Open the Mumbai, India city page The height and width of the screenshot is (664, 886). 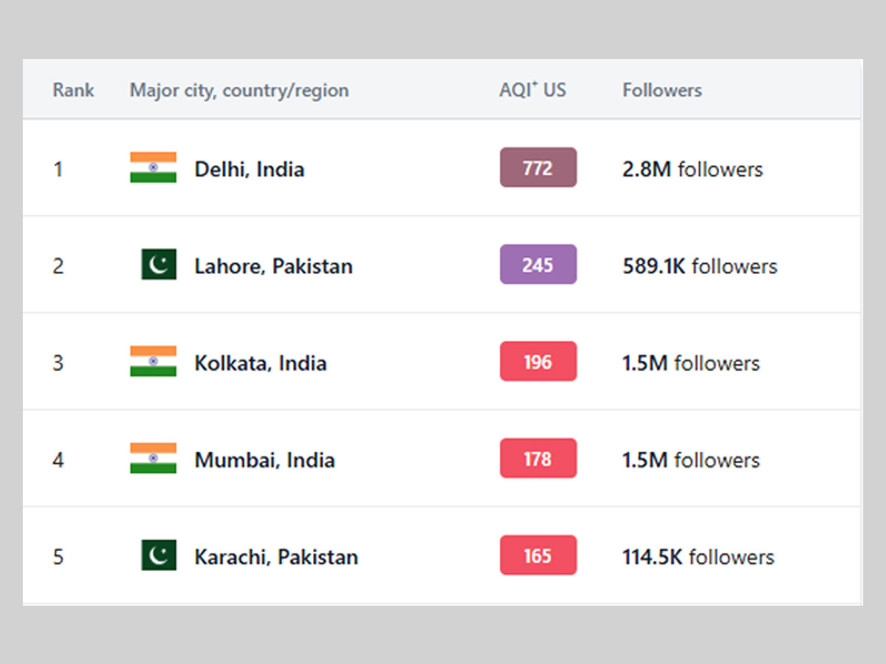point(264,460)
